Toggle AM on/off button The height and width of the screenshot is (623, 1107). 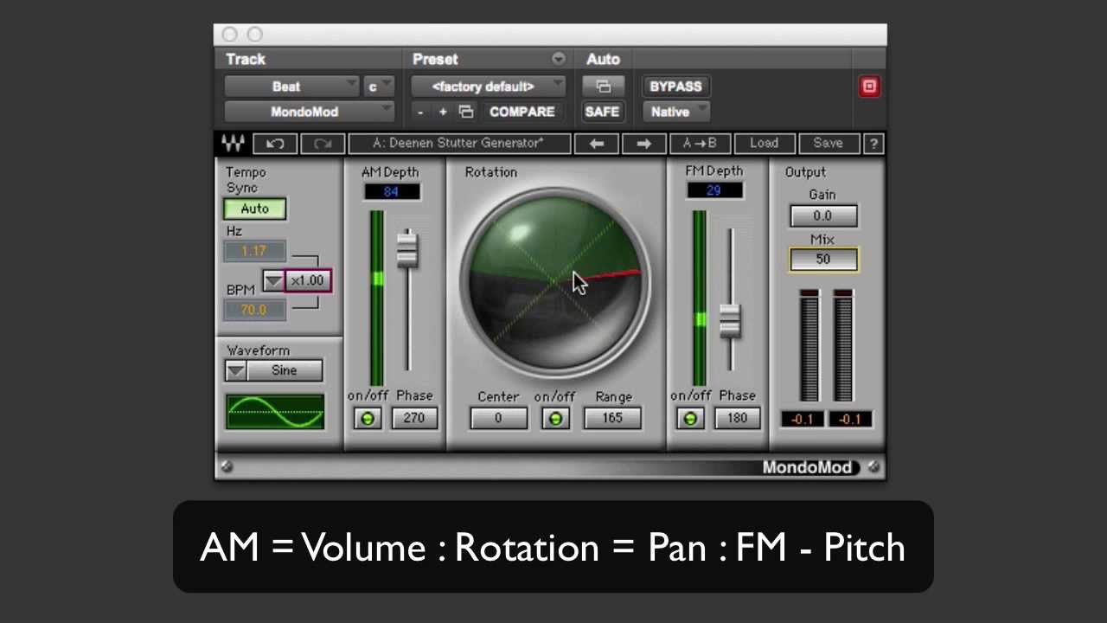[368, 419]
